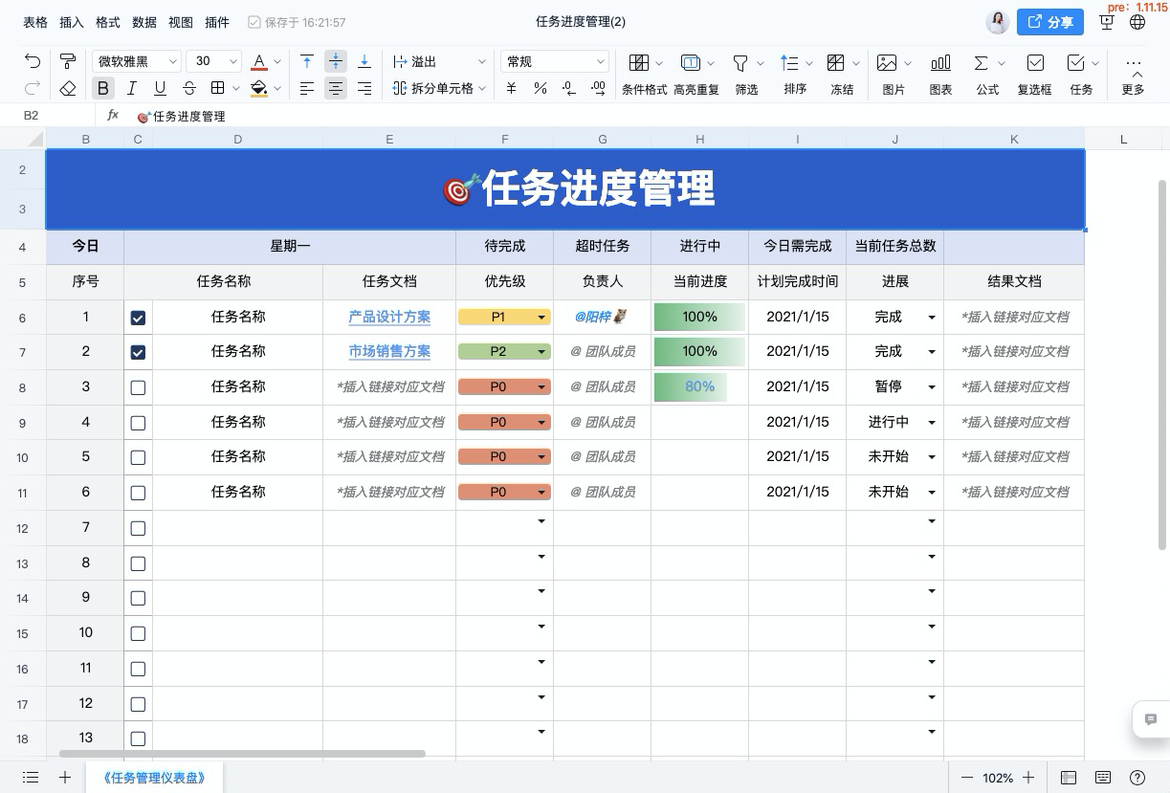
Task: Tick the empty checkbox on row 7
Action: click(138, 527)
